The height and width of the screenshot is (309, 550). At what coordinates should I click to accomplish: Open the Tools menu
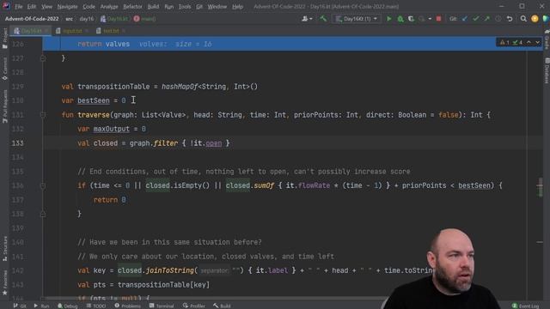pos(185,6)
